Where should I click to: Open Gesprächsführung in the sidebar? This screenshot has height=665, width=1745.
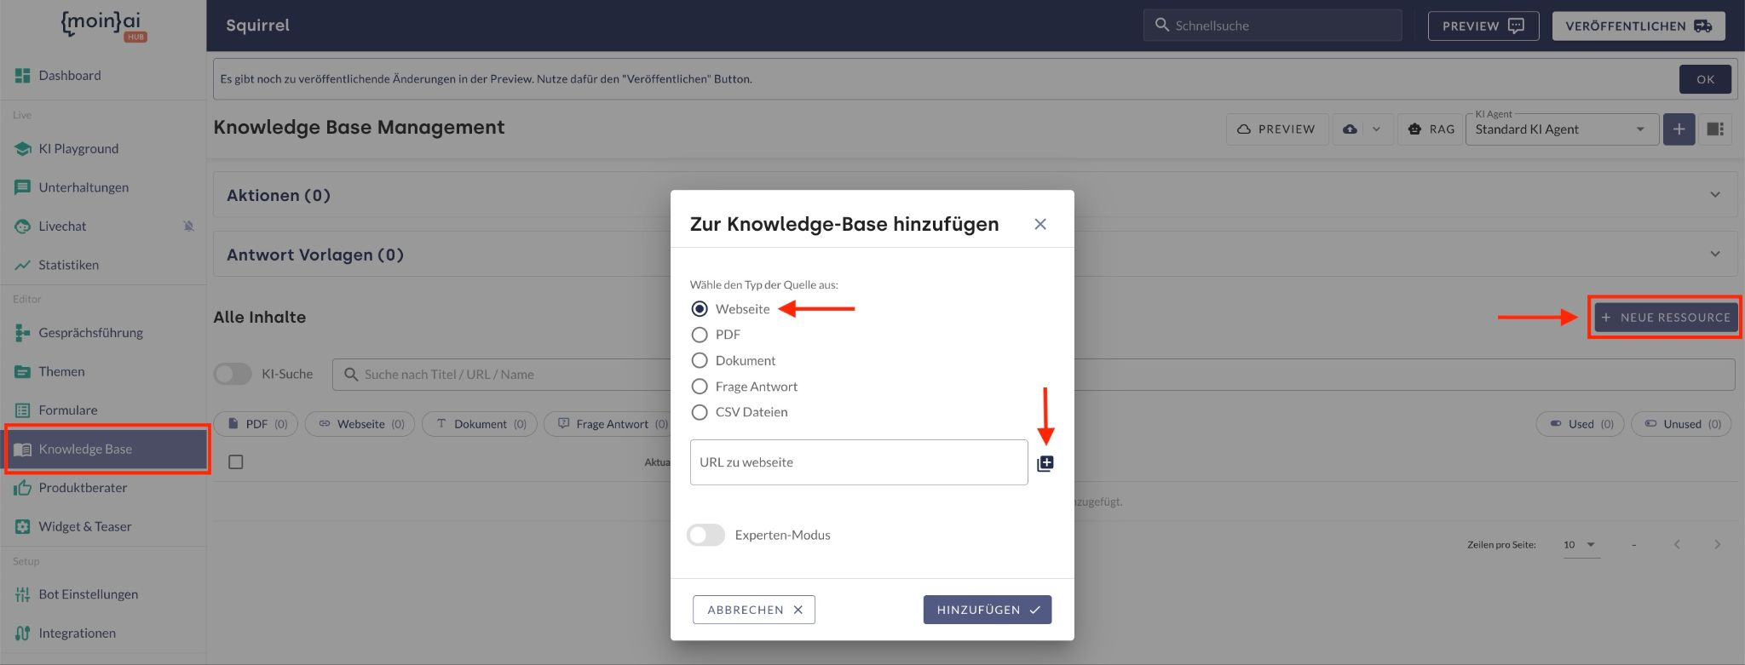pyautogui.click(x=90, y=333)
